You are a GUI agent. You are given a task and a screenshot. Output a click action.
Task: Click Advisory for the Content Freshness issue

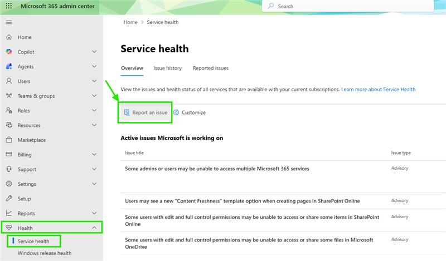pos(400,200)
